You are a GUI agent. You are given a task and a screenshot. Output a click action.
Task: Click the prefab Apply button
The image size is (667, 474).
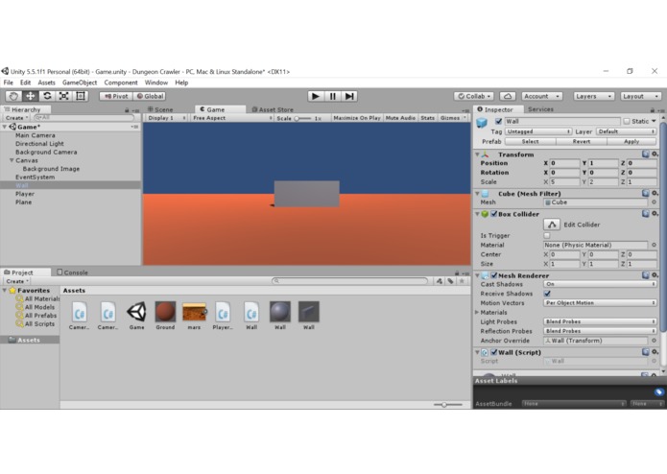tap(631, 141)
